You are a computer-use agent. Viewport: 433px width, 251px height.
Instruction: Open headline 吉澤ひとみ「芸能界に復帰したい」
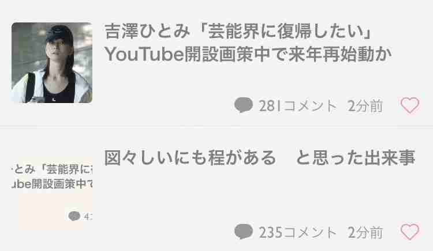[x=239, y=31]
